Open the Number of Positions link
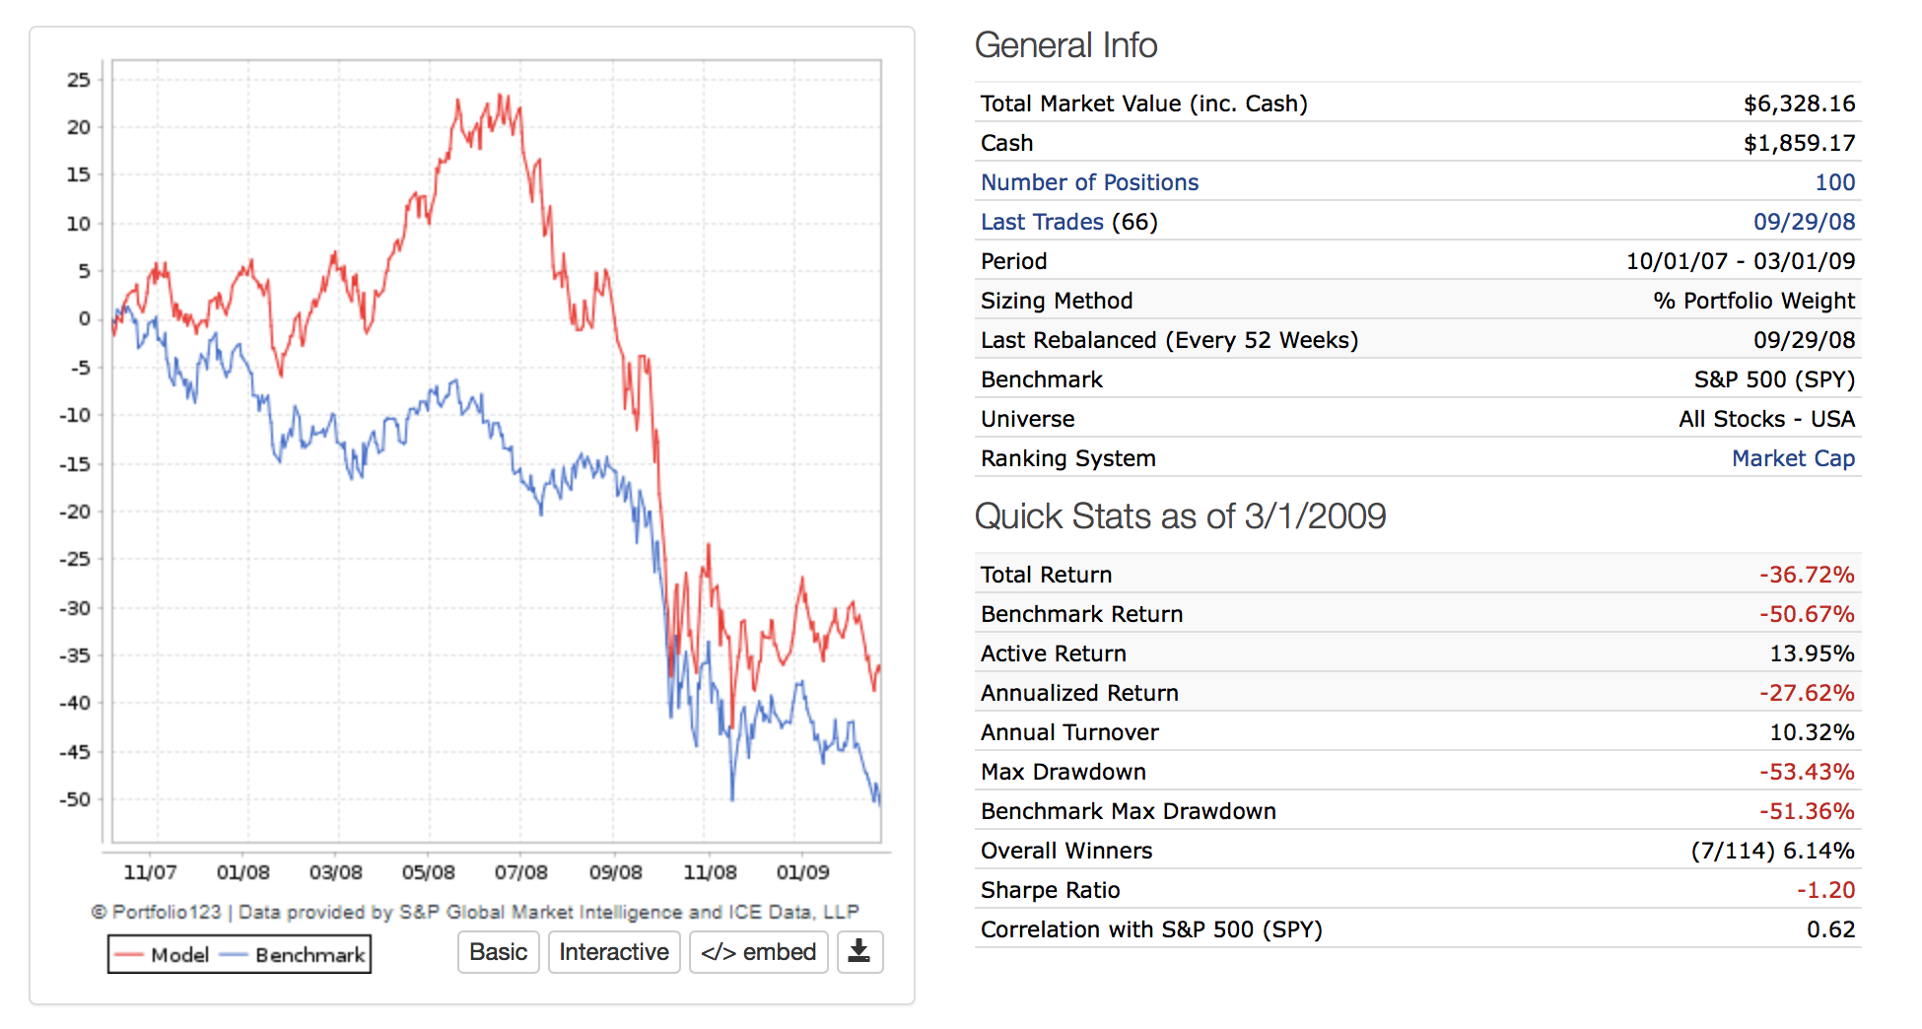This screenshot has height=1029, width=1922. pyautogui.click(x=1089, y=182)
